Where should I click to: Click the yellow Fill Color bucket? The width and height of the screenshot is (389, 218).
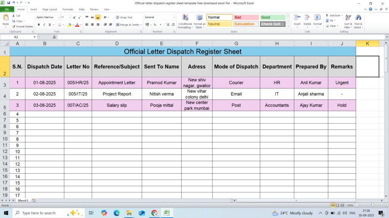point(69,25)
